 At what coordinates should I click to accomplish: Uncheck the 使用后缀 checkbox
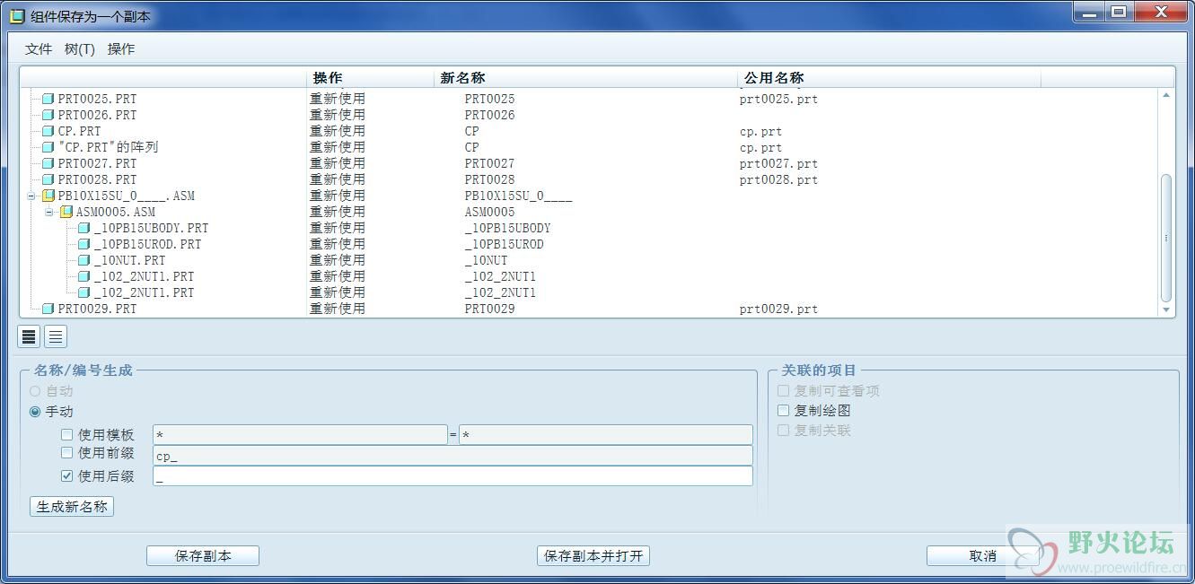tap(66, 476)
